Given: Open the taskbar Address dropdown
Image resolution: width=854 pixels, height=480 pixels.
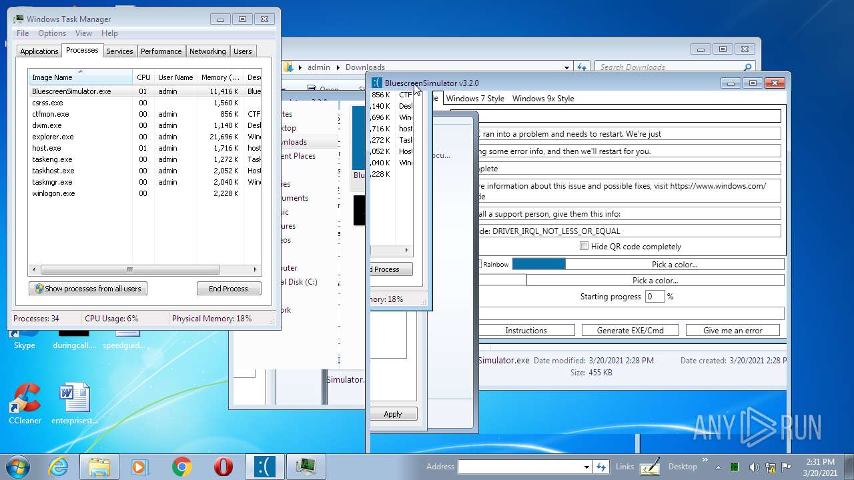Looking at the screenshot, I should [x=586, y=467].
